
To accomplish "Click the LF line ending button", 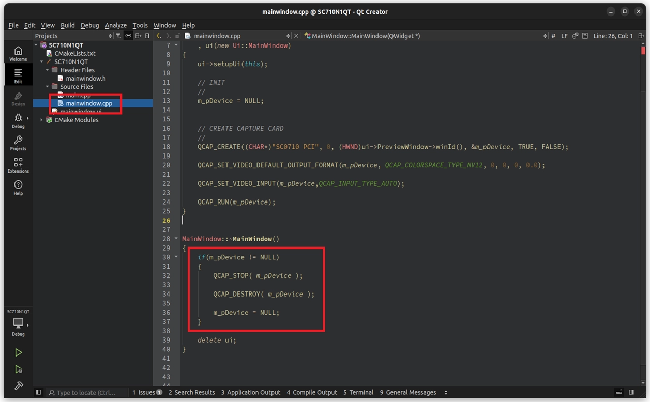I will point(564,36).
